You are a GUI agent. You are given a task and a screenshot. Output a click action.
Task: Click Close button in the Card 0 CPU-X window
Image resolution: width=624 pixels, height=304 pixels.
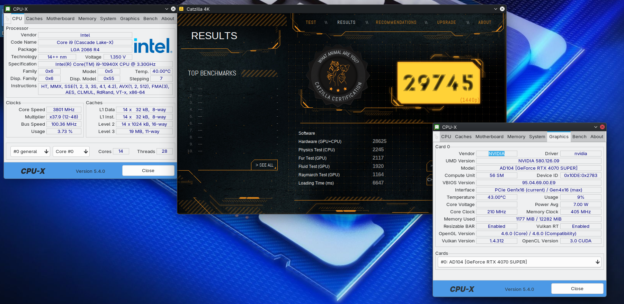coord(577,289)
